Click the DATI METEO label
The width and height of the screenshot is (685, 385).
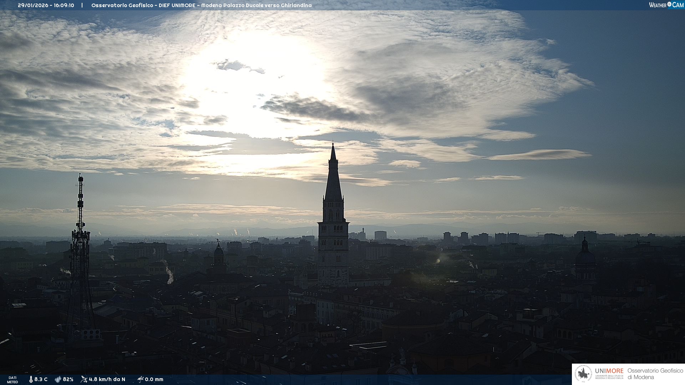click(12, 380)
